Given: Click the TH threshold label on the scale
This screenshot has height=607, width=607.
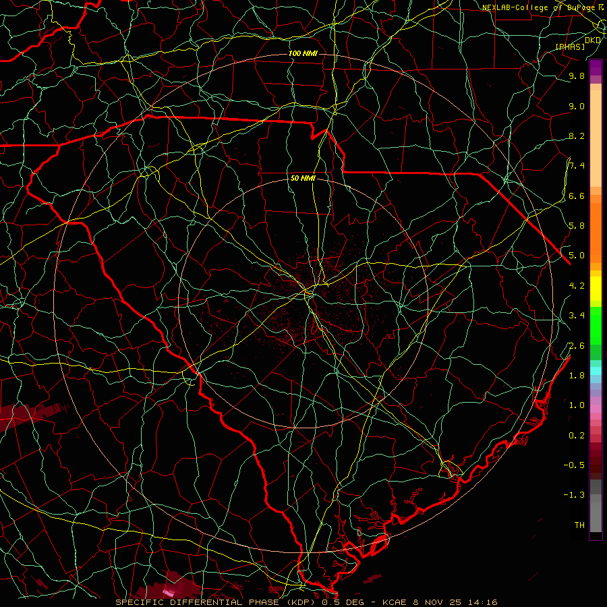Looking at the screenshot, I should tap(579, 525).
